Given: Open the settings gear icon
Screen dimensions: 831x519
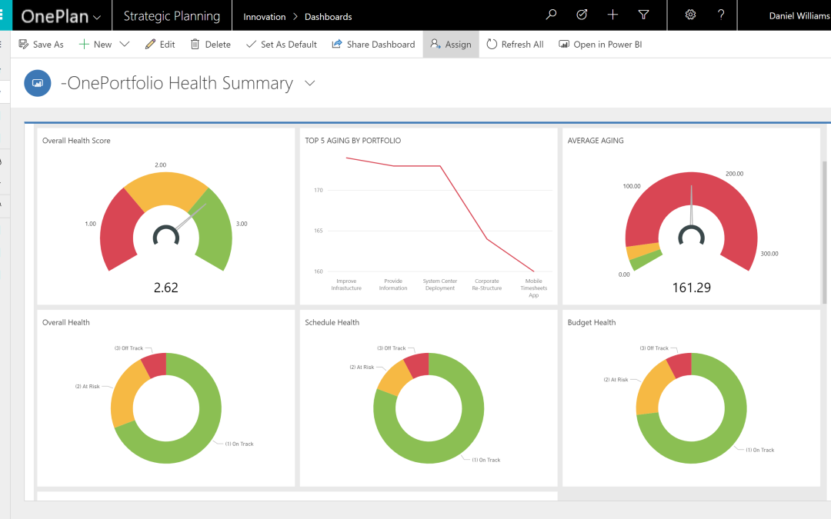Looking at the screenshot, I should click(690, 15).
